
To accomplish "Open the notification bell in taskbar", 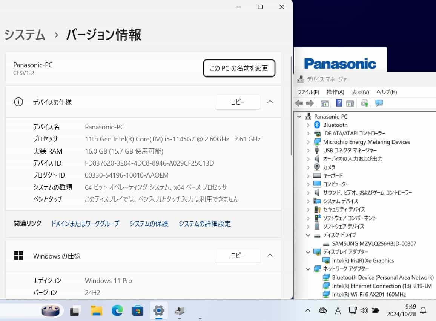I will point(423,310).
